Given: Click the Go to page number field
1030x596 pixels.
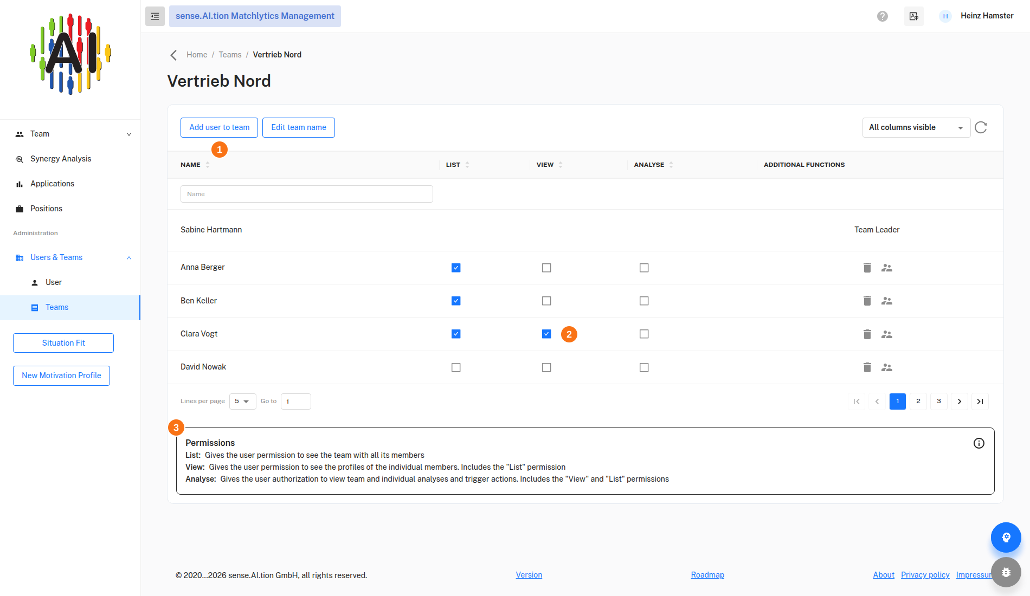Looking at the screenshot, I should [296, 401].
